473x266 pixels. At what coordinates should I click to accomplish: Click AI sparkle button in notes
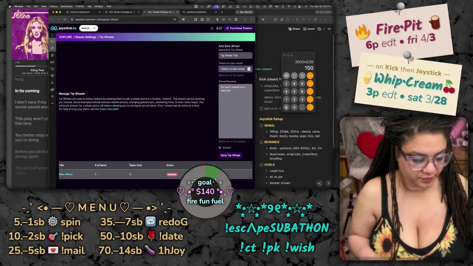[x=319, y=183]
